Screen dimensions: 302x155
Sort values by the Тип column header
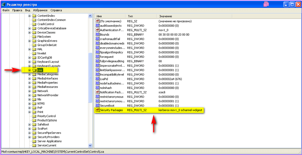coord(141,16)
